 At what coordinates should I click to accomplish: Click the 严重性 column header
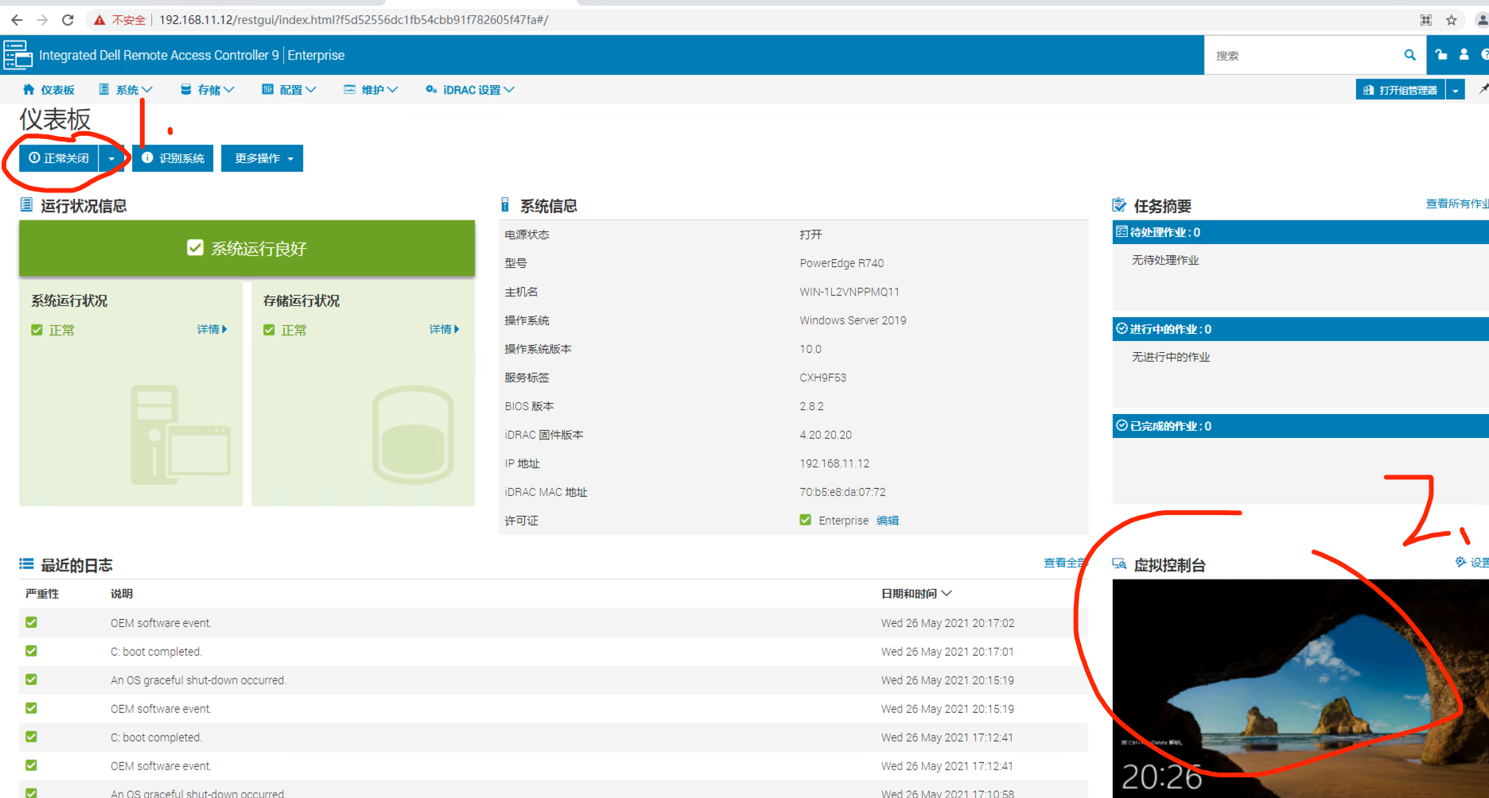pos(42,594)
